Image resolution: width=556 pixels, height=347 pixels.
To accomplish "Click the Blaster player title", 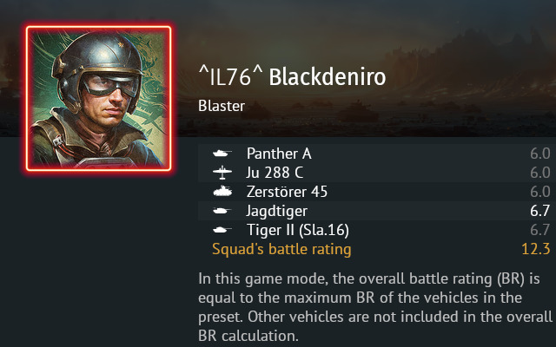I will (222, 107).
